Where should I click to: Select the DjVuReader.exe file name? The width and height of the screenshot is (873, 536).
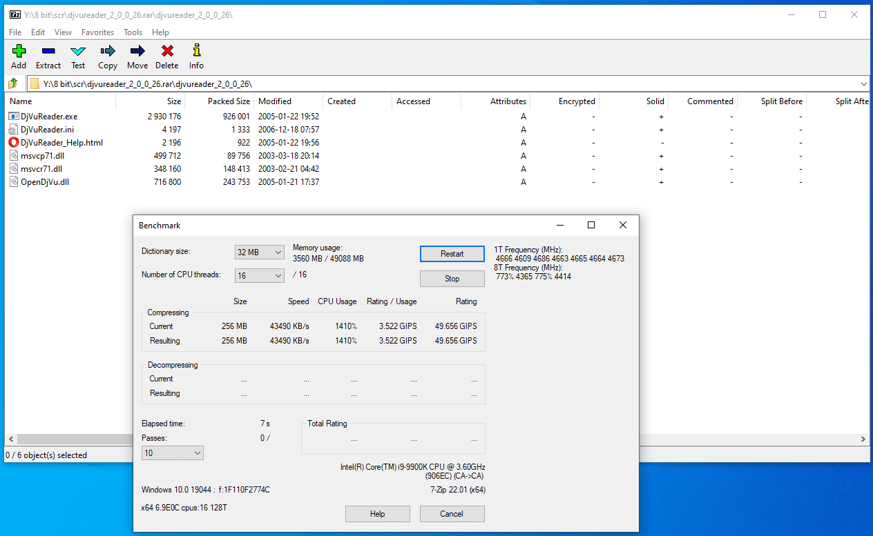49,117
